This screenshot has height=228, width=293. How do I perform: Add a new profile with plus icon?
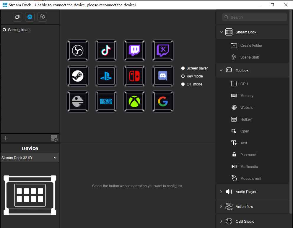(6, 138)
